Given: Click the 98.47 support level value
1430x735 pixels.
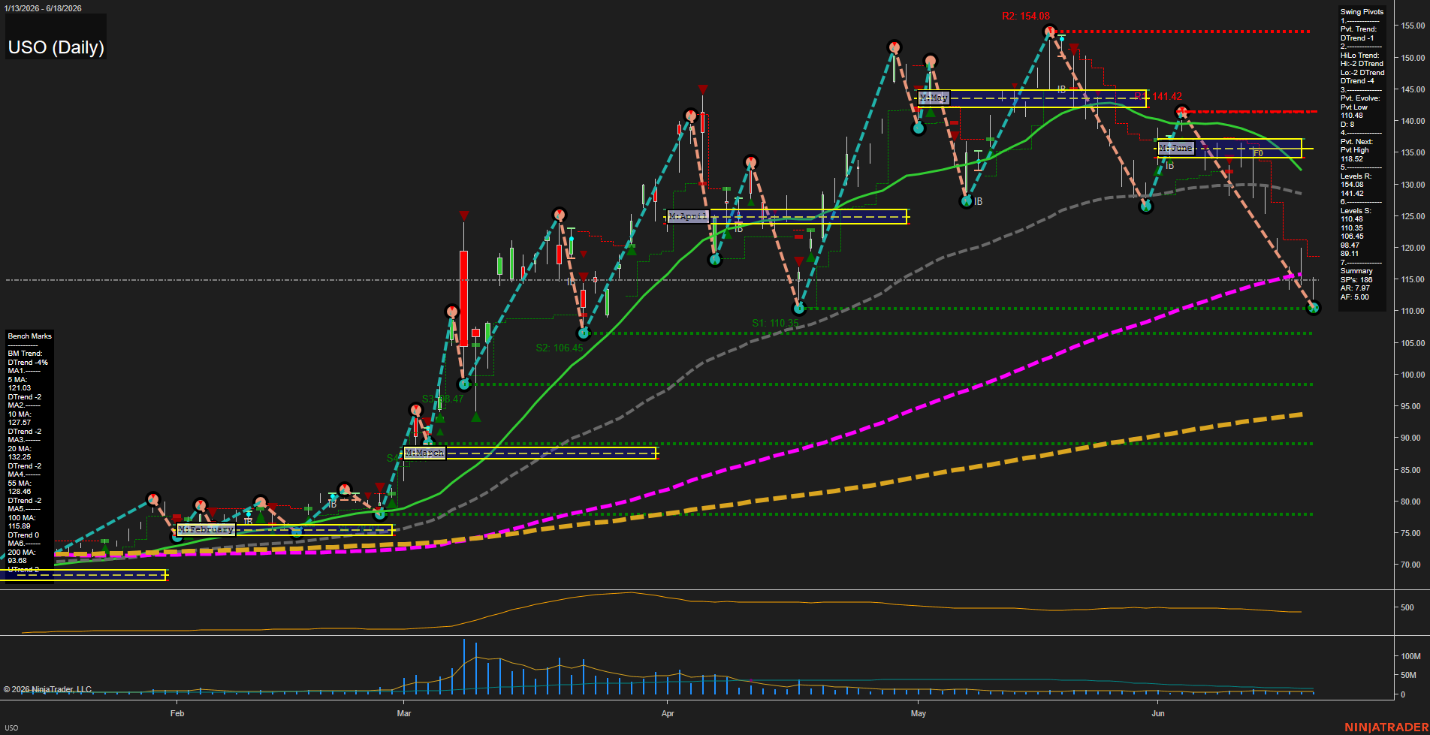Looking at the screenshot, I should (1350, 246).
